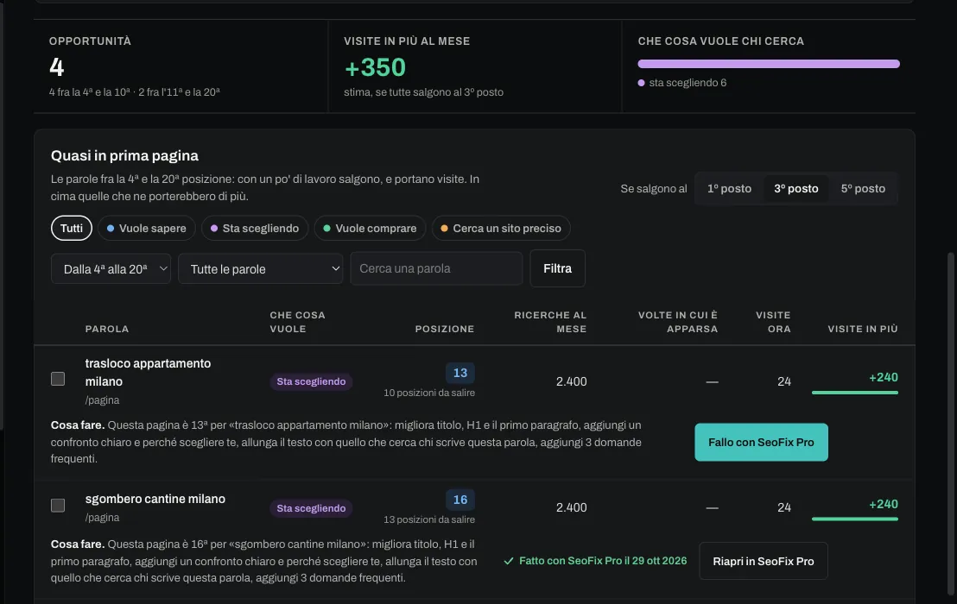The height and width of the screenshot is (604, 957).
Task: Click the position badge 13
Action: [460, 373]
